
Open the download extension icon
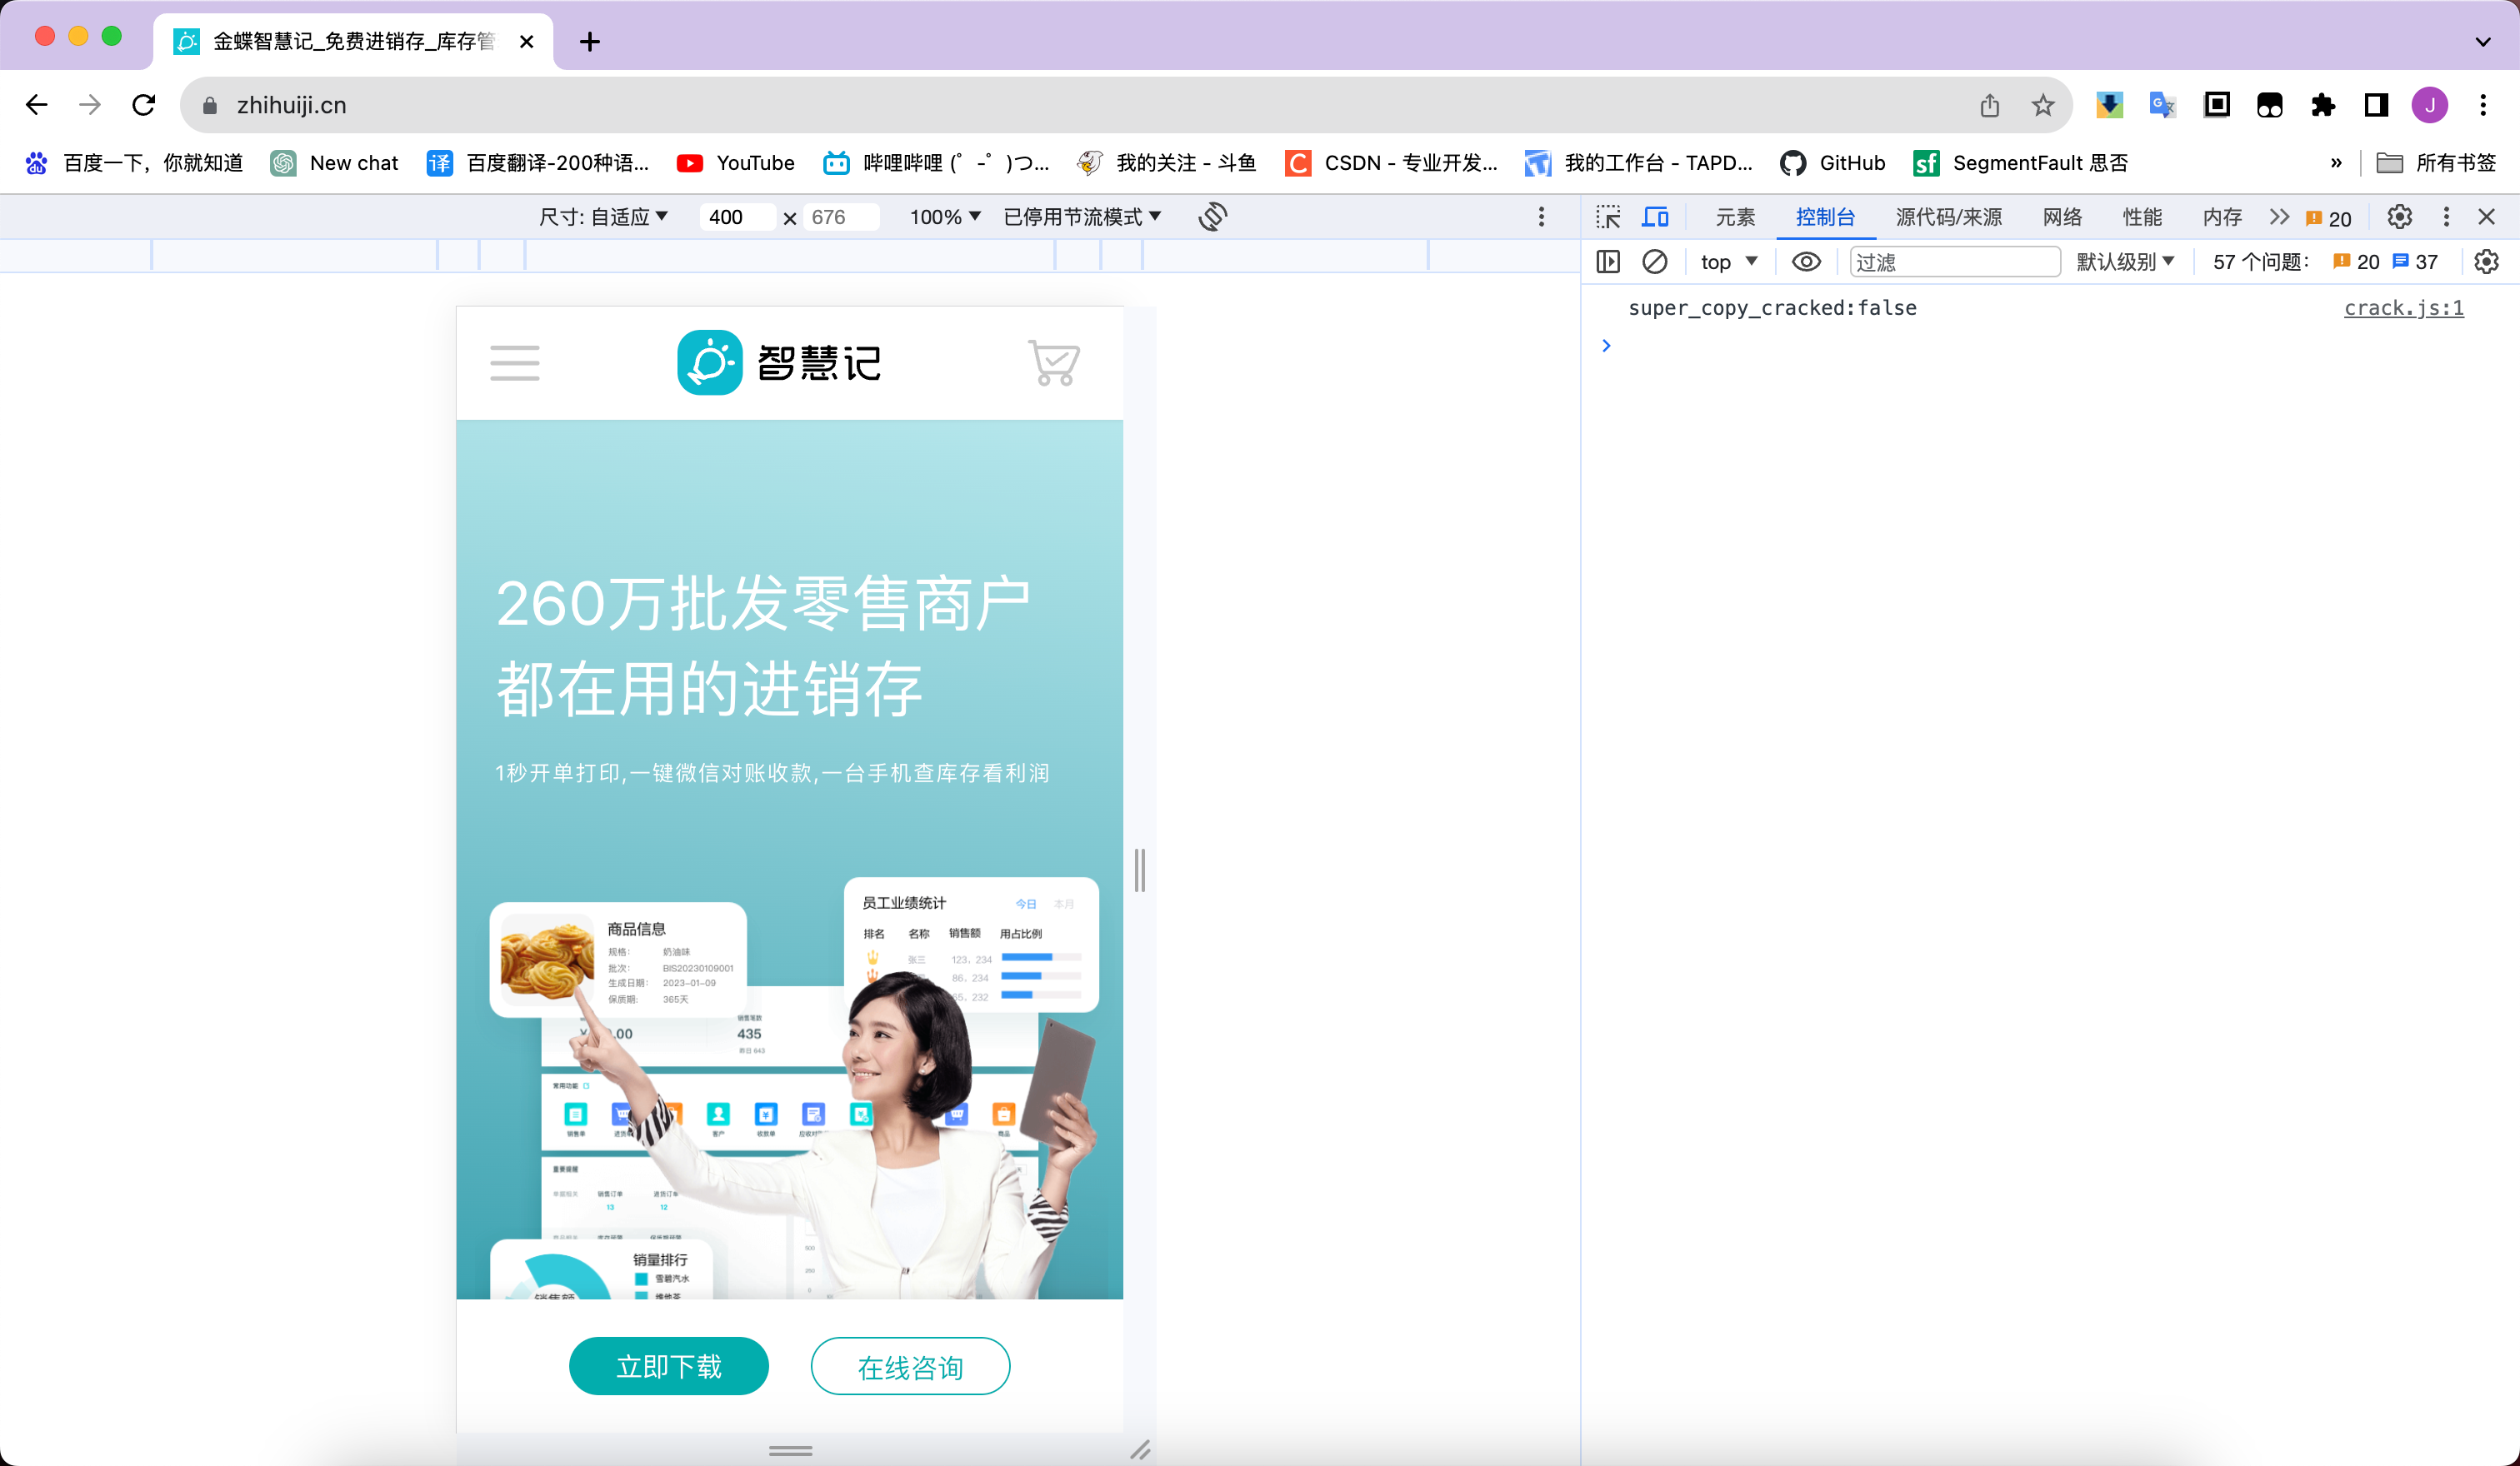pos(2110,105)
